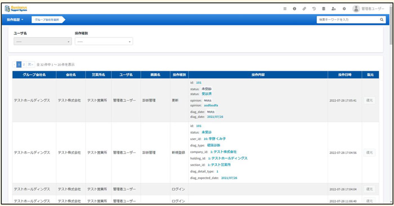Image resolution: width=394 pixels, height=206 pixels.
Task: Click 復元 button for the 17:04:56 record
Action: (369, 152)
